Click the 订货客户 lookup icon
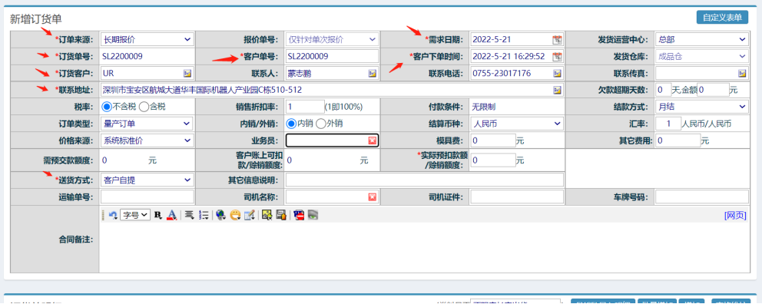 pyautogui.click(x=187, y=74)
